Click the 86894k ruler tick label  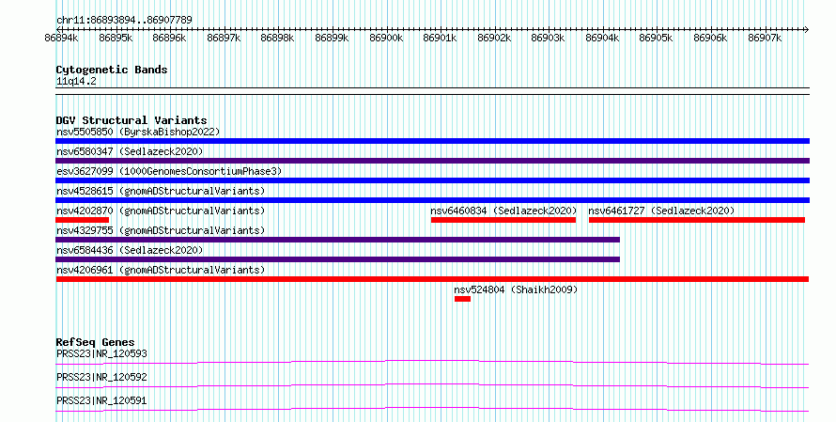61,38
